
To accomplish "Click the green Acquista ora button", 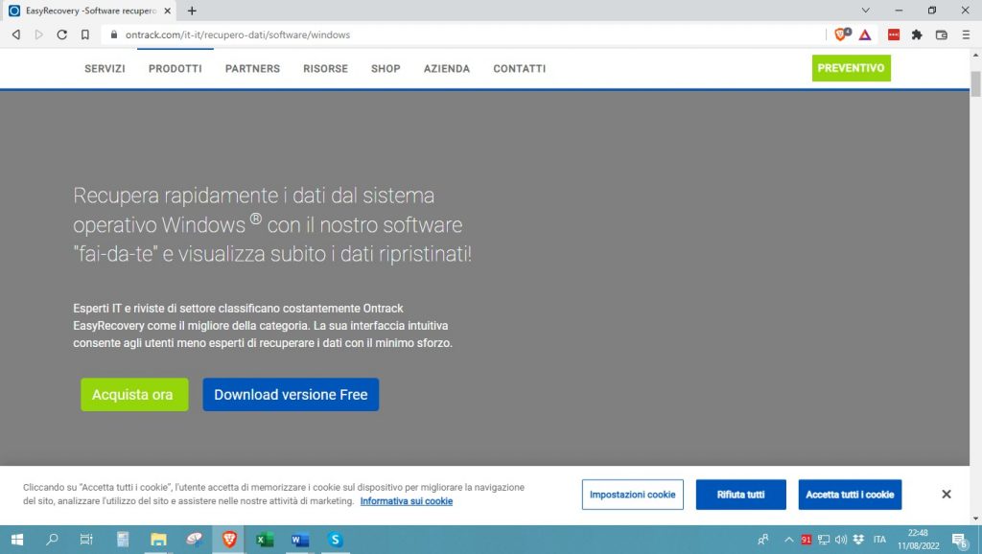I will coord(133,395).
